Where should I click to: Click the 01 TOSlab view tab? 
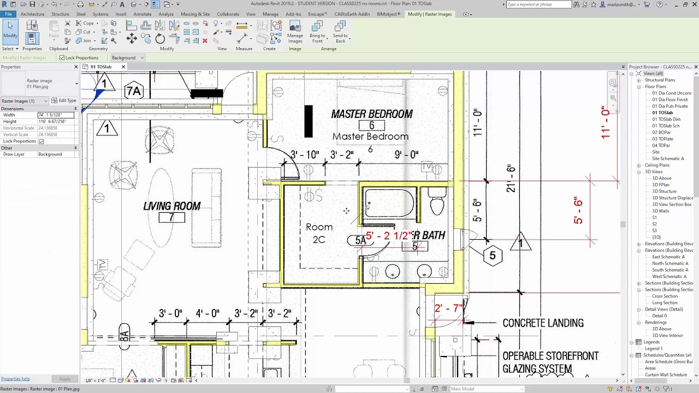(101, 67)
